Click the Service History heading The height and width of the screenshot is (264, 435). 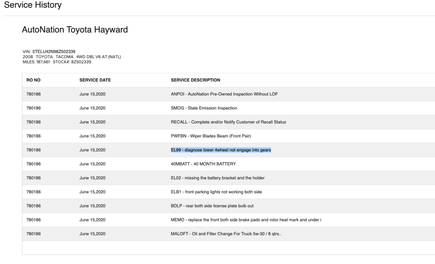tap(33, 5)
